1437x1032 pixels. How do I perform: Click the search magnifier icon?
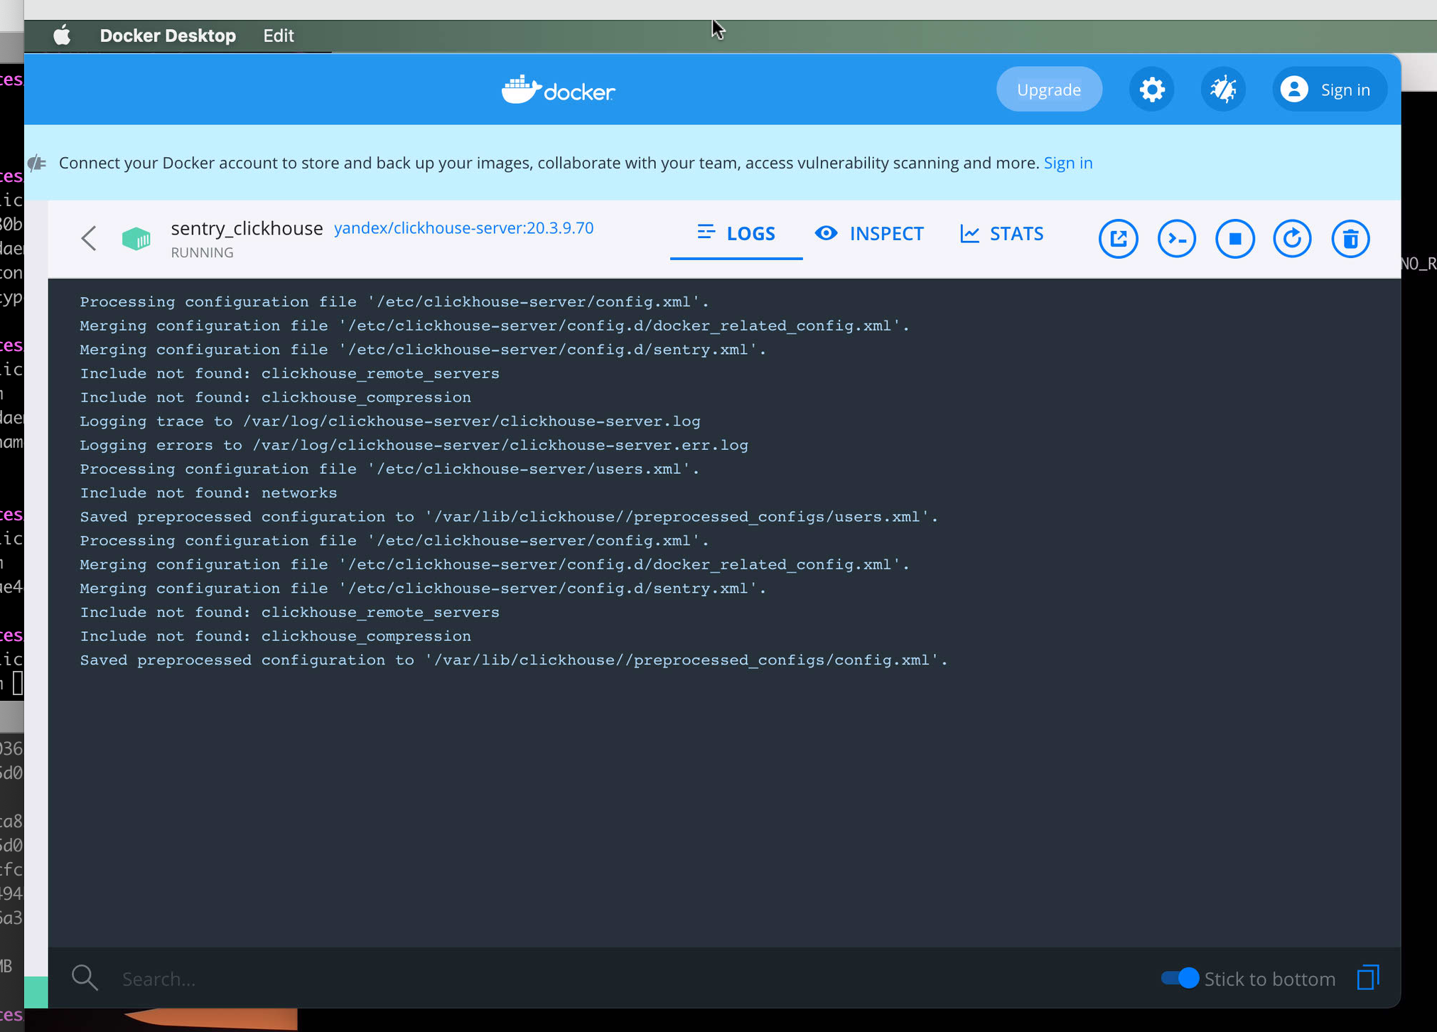pos(85,978)
